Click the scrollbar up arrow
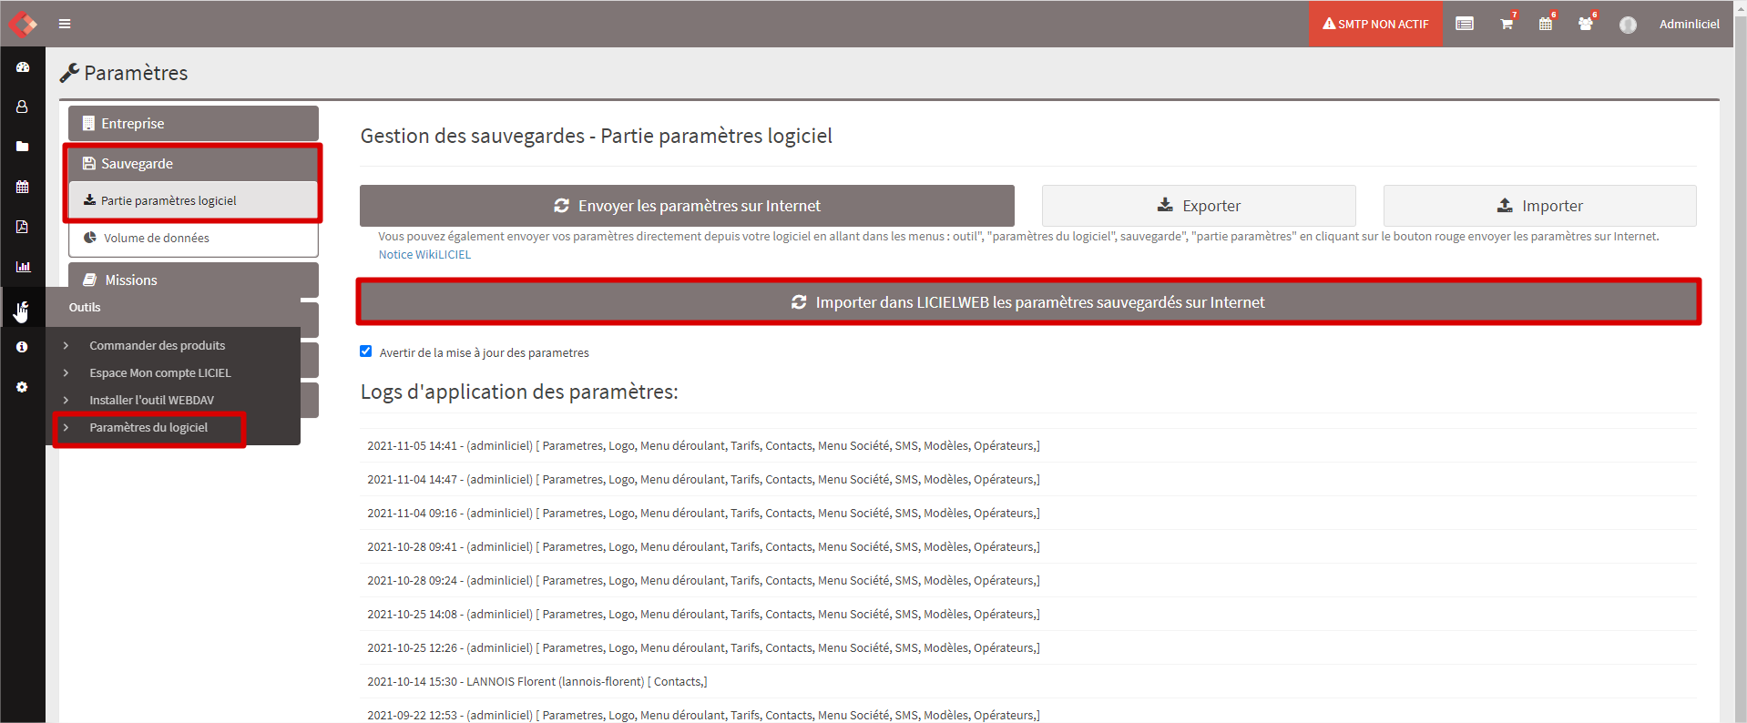This screenshot has height=723, width=1747. [x=1740, y=6]
